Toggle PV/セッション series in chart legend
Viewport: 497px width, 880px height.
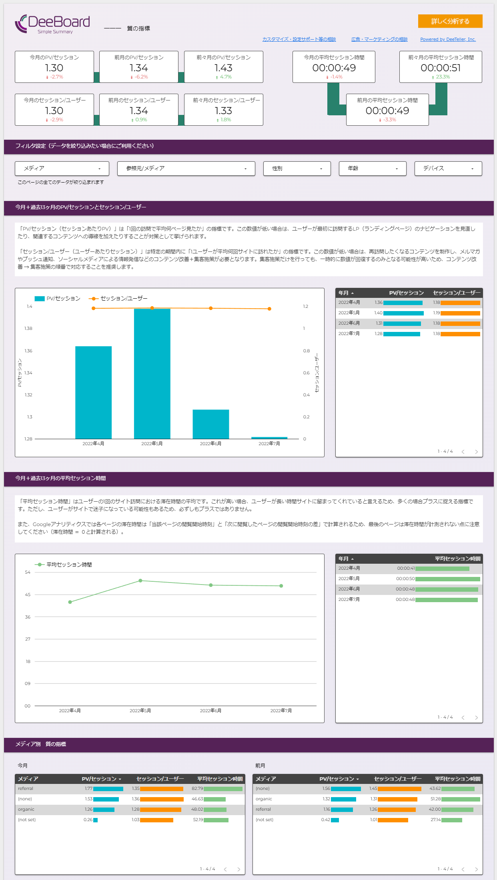pos(58,299)
